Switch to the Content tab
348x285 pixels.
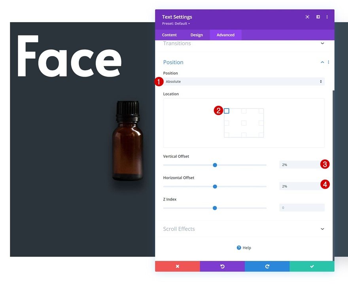coord(169,35)
